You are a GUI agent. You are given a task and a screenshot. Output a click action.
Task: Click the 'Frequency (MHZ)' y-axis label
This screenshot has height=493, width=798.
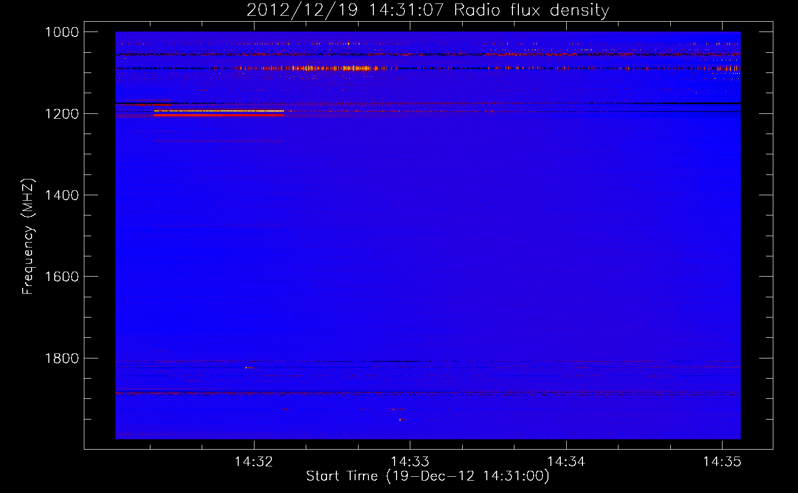(28, 237)
